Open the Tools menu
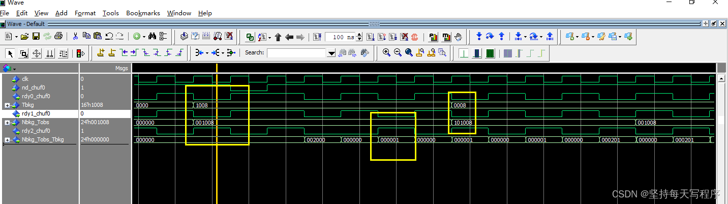This screenshot has height=204, width=728. point(110,13)
